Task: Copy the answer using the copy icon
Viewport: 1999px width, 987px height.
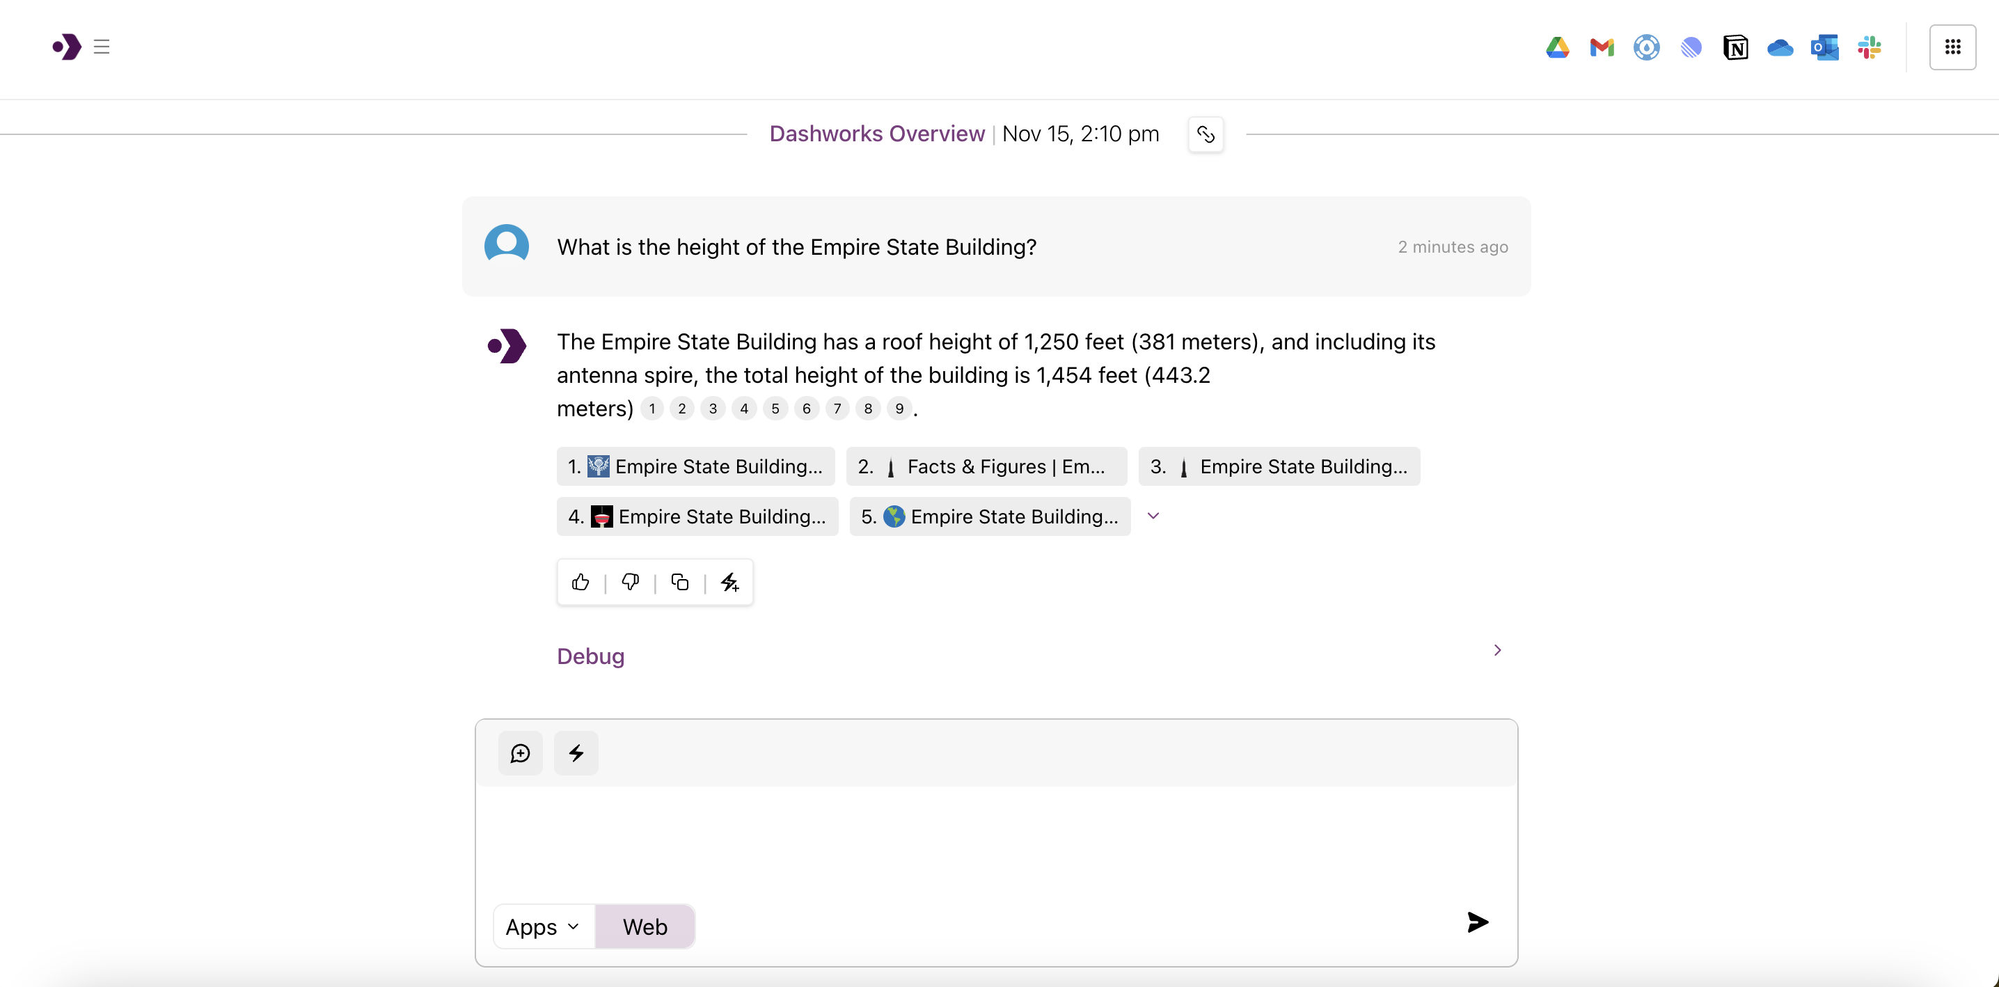Action: pos(680,582)
